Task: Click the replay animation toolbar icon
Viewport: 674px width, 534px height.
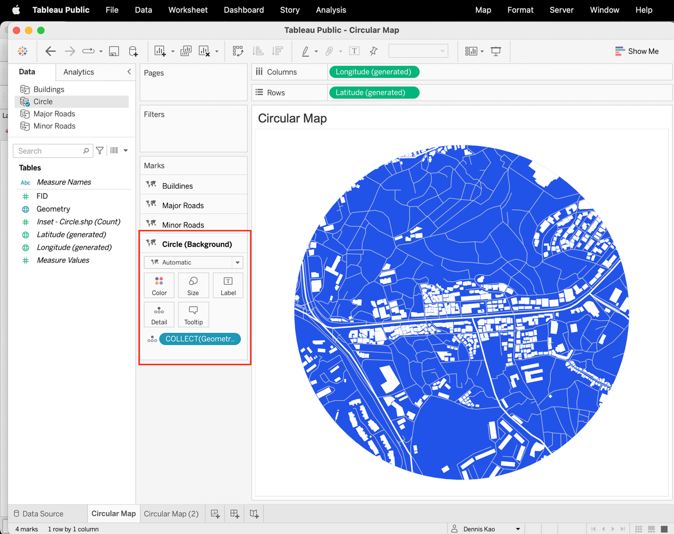Action: tap(89, 51)
